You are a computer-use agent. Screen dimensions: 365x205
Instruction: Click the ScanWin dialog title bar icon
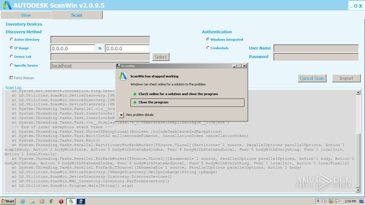118,66
